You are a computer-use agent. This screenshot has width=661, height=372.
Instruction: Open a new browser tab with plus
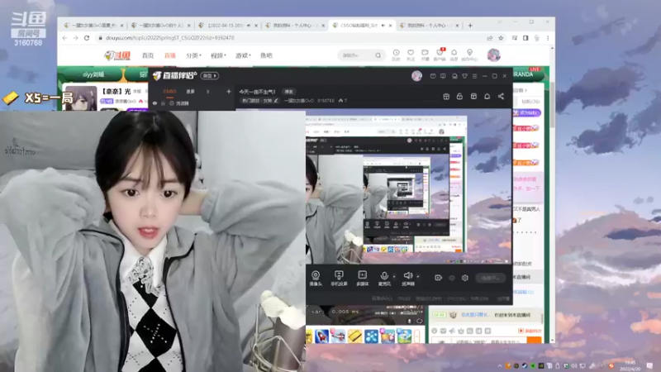[x=470, y=26]
